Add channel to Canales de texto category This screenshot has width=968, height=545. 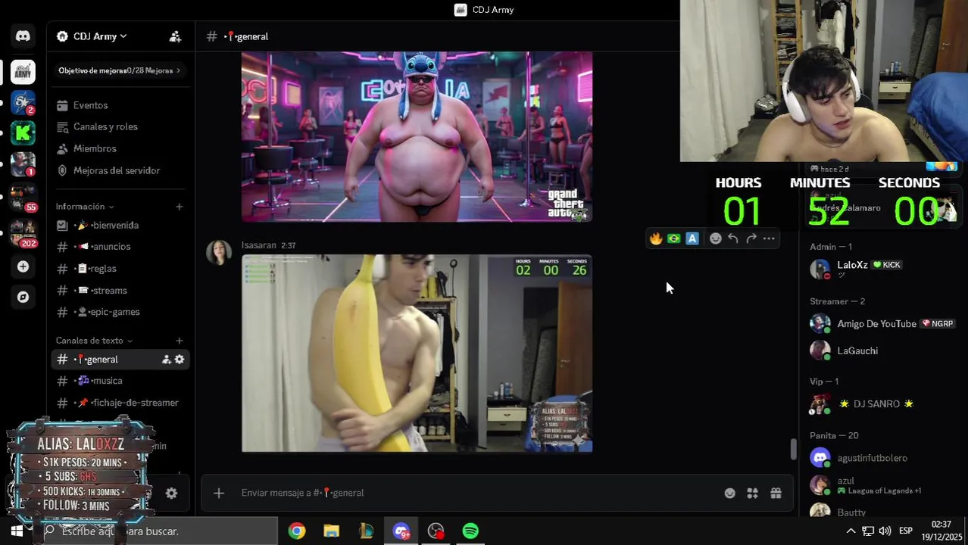coord(180,341)
